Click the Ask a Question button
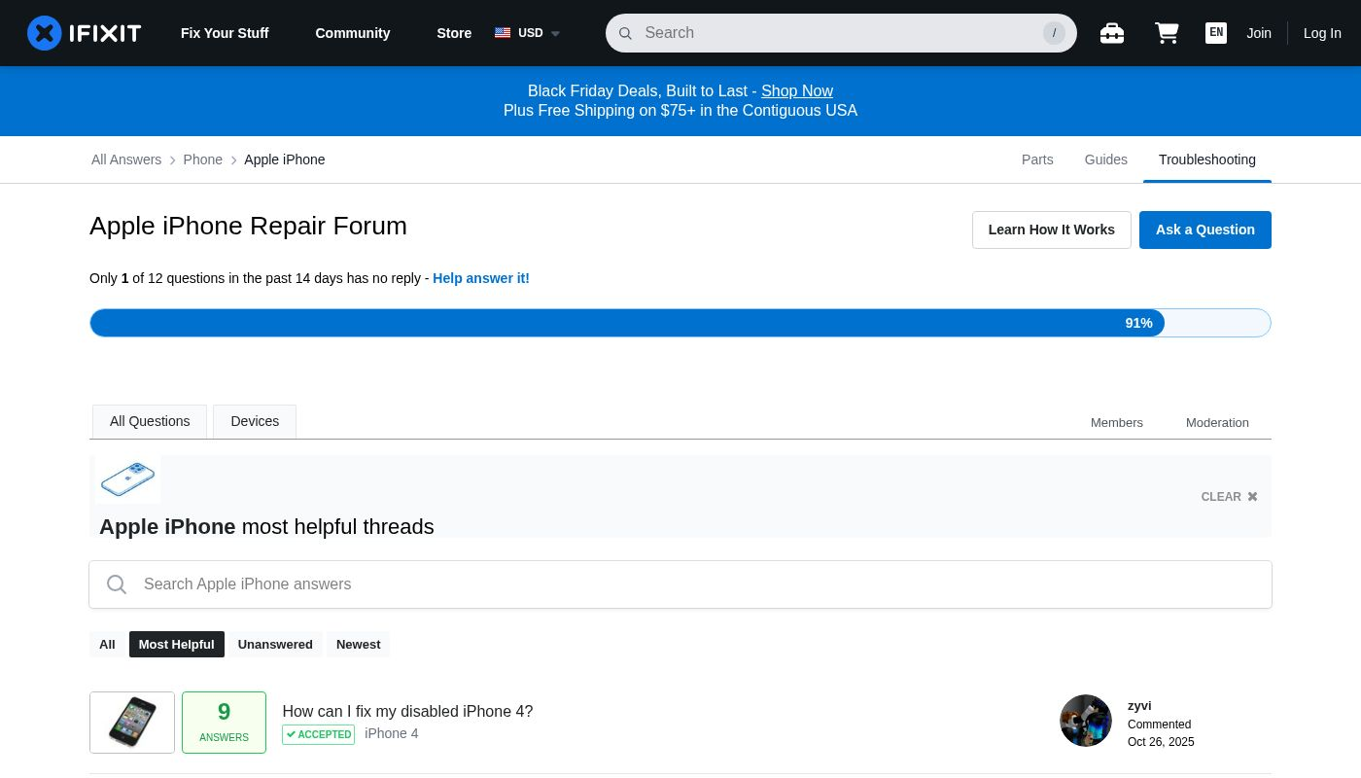1361x778 pixels. coord(1204,230)
